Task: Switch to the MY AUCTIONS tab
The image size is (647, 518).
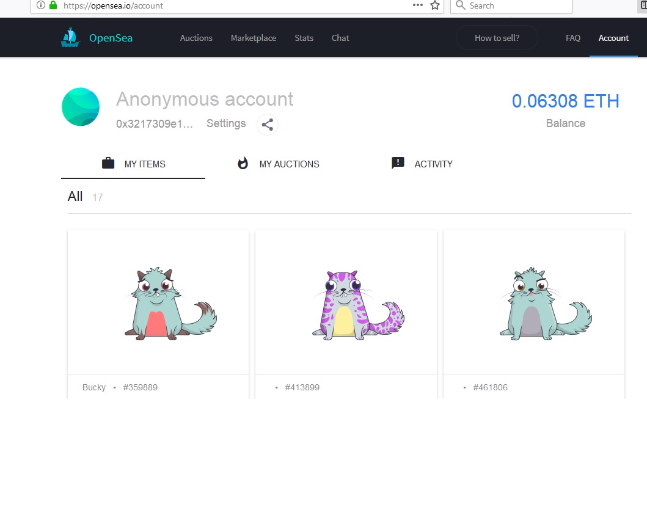Action: point(279,164)
